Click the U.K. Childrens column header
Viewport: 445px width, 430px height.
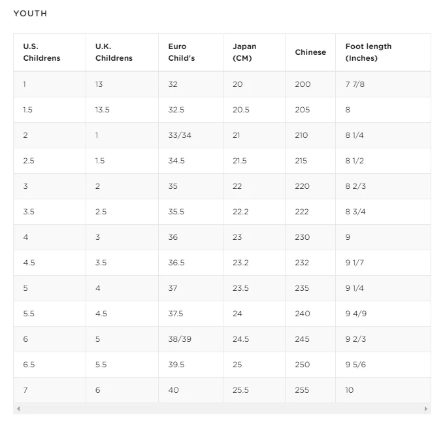click(x=114, y=52)
